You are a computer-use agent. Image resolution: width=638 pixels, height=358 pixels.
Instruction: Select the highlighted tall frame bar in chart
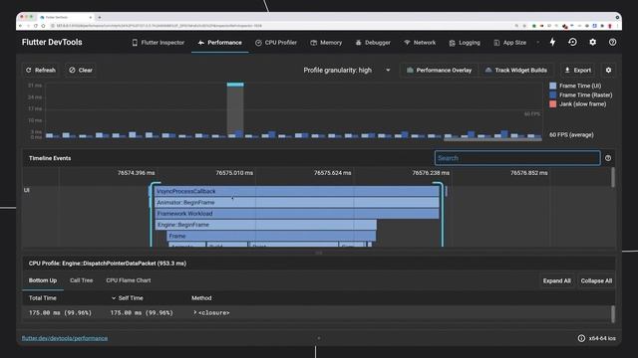click(x=235, y=110)
